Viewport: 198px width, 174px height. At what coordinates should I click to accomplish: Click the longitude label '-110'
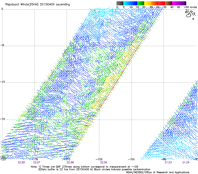(67, 159)
